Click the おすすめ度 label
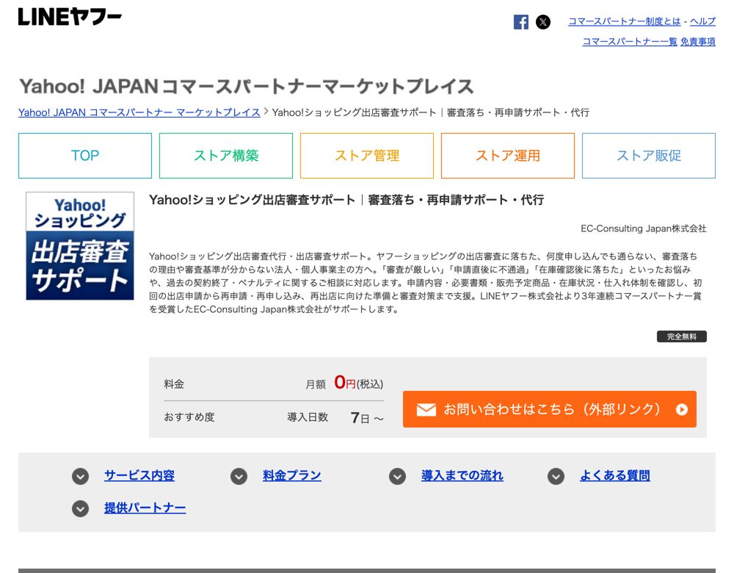734x573 pixels. [x=189, y=417]
